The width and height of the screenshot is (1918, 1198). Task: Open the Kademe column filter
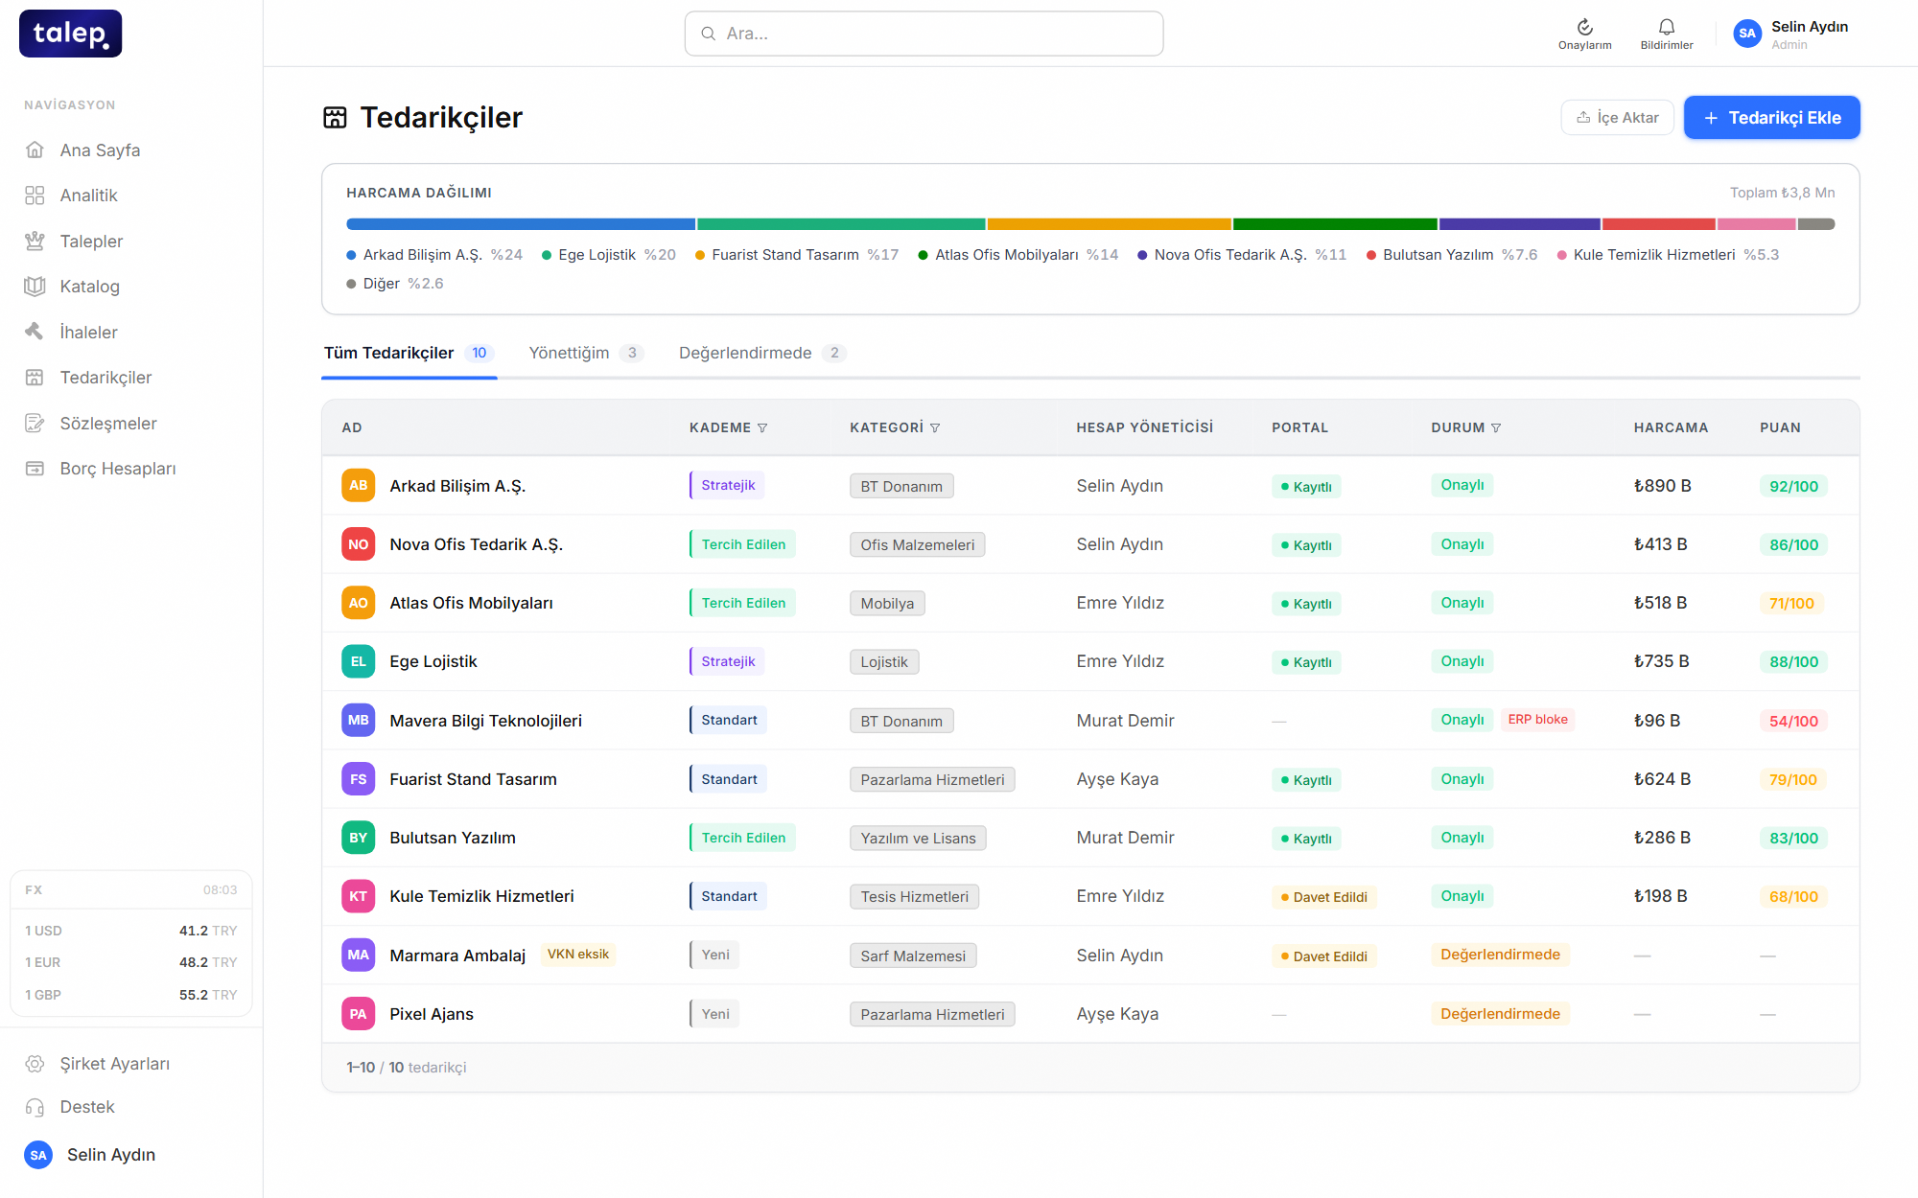click(762, 427)
